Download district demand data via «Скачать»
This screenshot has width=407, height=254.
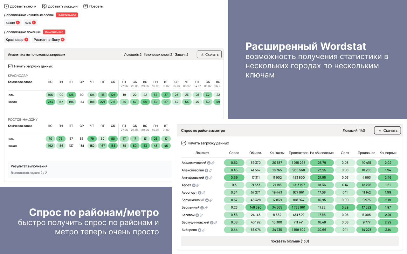point(387,130)
